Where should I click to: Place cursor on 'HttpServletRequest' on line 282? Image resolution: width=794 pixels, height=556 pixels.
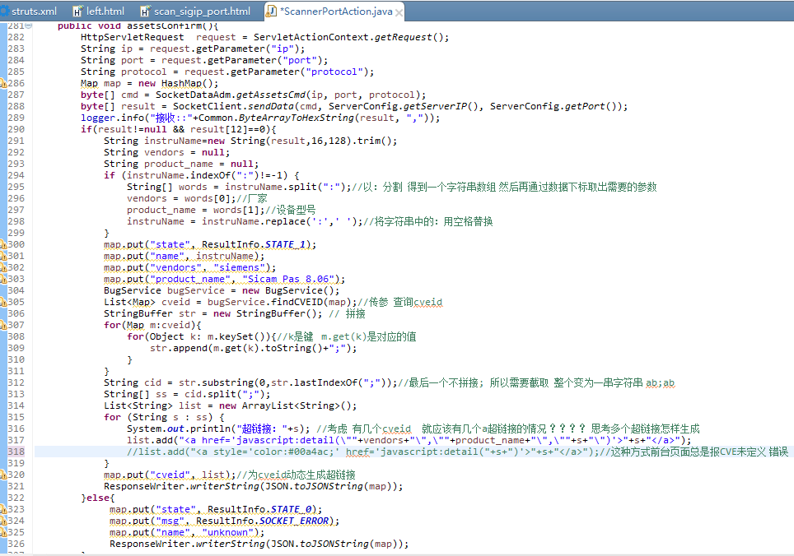coord(132,37)
